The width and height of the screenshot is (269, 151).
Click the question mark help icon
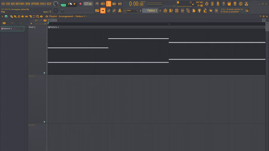tap(224, 4)
